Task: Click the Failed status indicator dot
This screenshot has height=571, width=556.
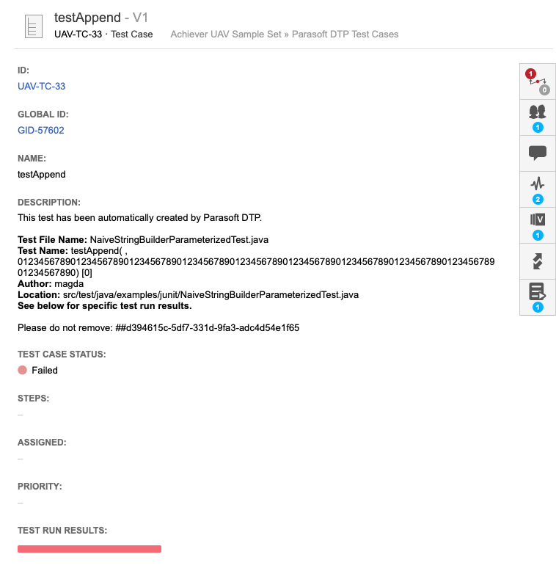Action: click(22, 371)
